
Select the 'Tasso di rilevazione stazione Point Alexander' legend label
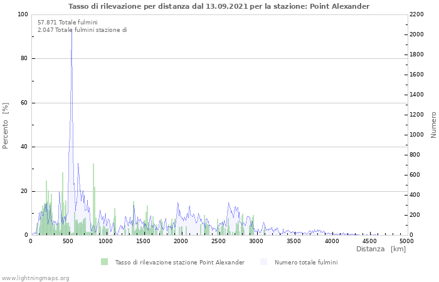(x=179, y=262)
